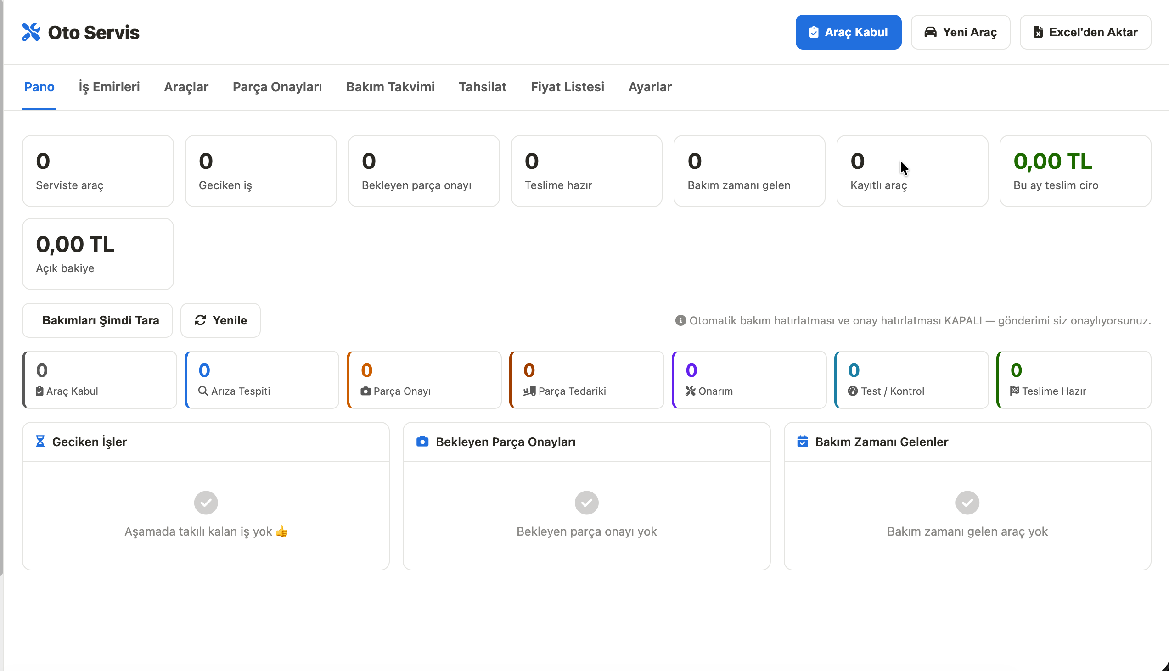Click the info icon before Otomatik bakım notice
The width and height of the screenshot is (1169, 671).
680,320
